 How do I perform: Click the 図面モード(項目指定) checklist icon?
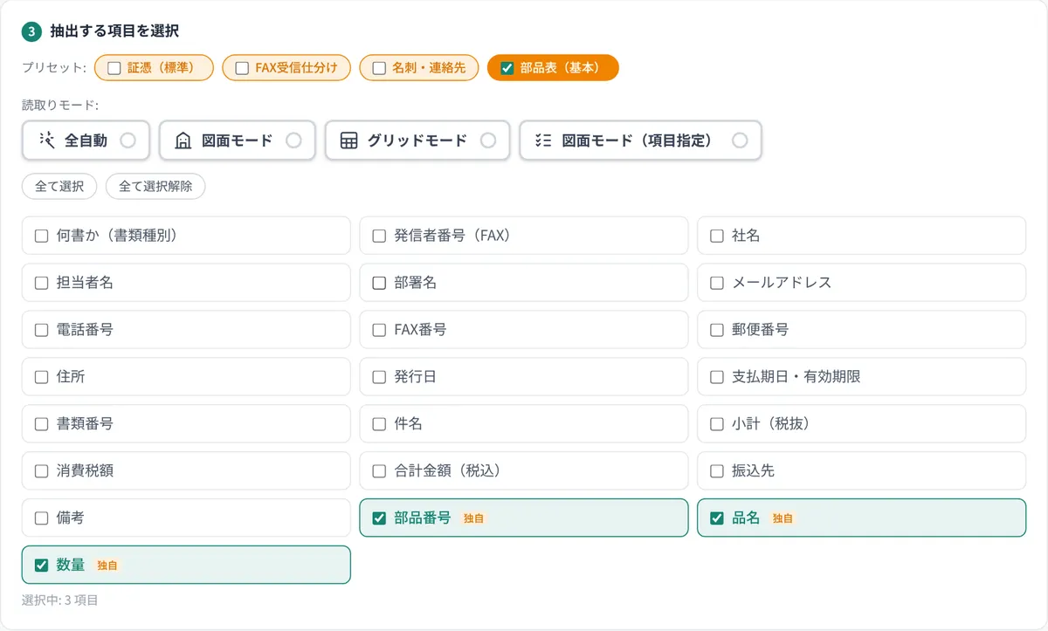point(543,140)
